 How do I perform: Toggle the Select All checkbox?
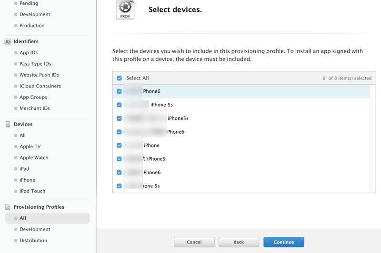point(119,78)
